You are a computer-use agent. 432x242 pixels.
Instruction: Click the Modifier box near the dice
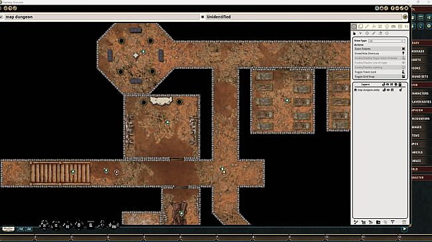tap(8, 229)
